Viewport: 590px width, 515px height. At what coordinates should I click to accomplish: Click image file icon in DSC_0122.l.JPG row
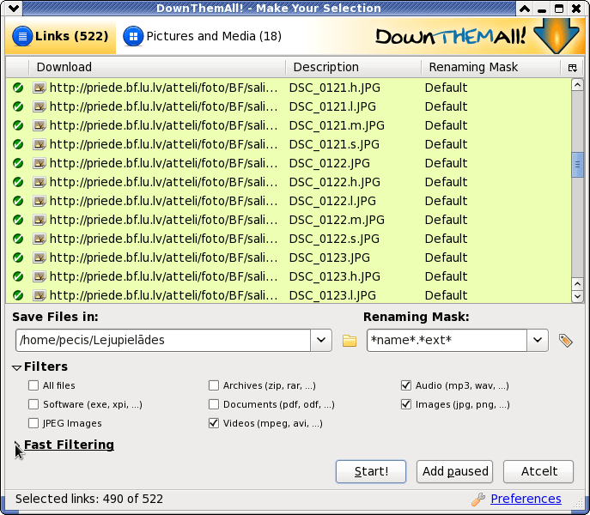(x=40, y=201)
